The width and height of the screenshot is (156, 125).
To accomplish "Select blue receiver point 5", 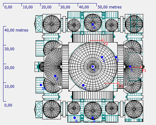I will click(83, 85).
